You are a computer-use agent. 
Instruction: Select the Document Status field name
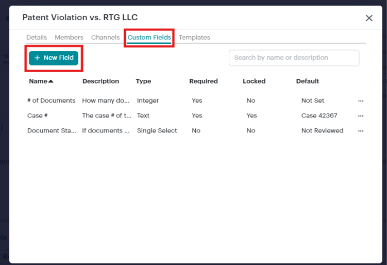52,131
